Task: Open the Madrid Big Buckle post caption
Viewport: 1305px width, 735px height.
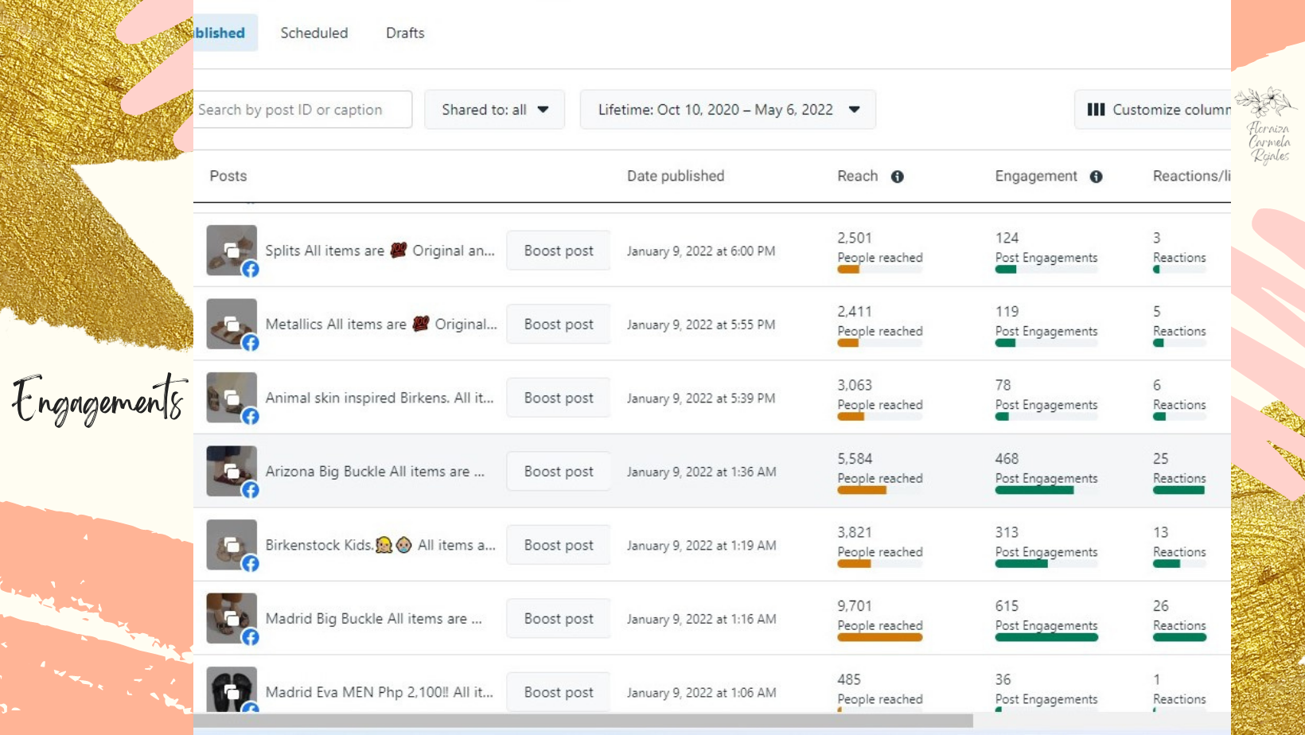Action: 373,619
